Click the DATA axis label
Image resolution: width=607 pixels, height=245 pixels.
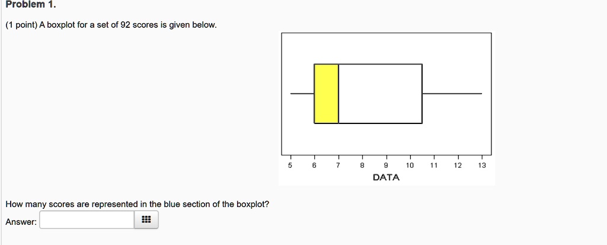pyautogui.click(x=386, y=177)
